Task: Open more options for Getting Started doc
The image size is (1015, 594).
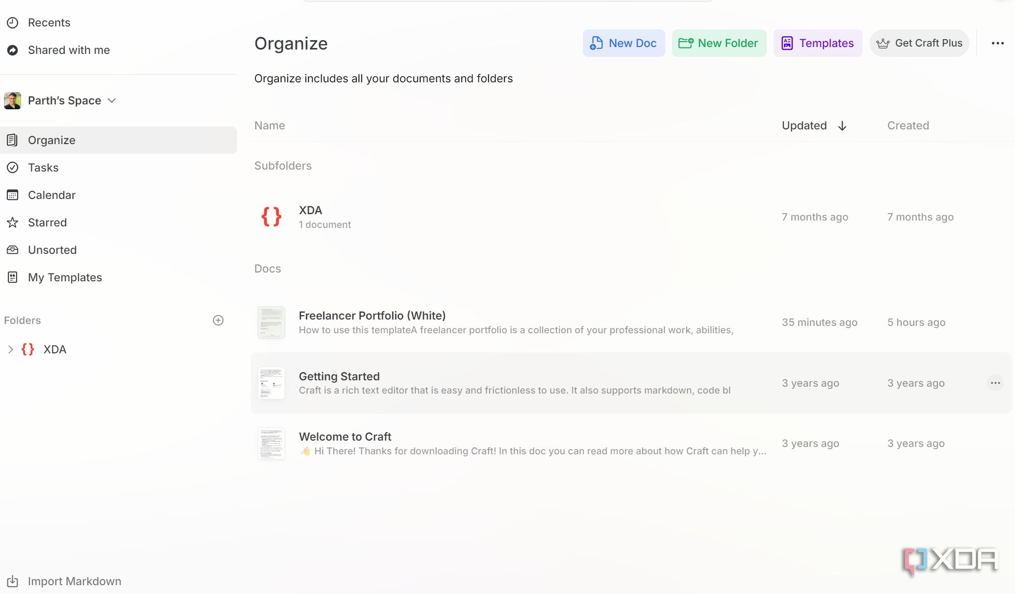Action: point(995,383)
